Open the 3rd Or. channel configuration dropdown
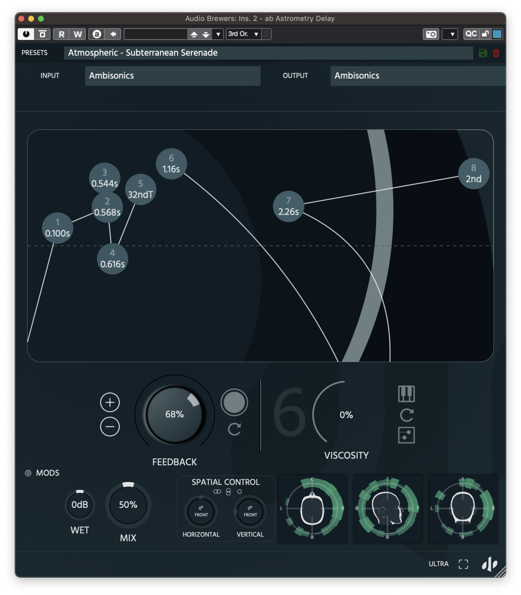Screen dimensions: 521x595 click(x=244, y=34)
